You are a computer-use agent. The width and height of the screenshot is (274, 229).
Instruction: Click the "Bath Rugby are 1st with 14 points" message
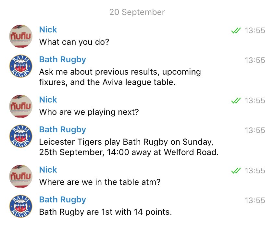click(x=105, y=212)
